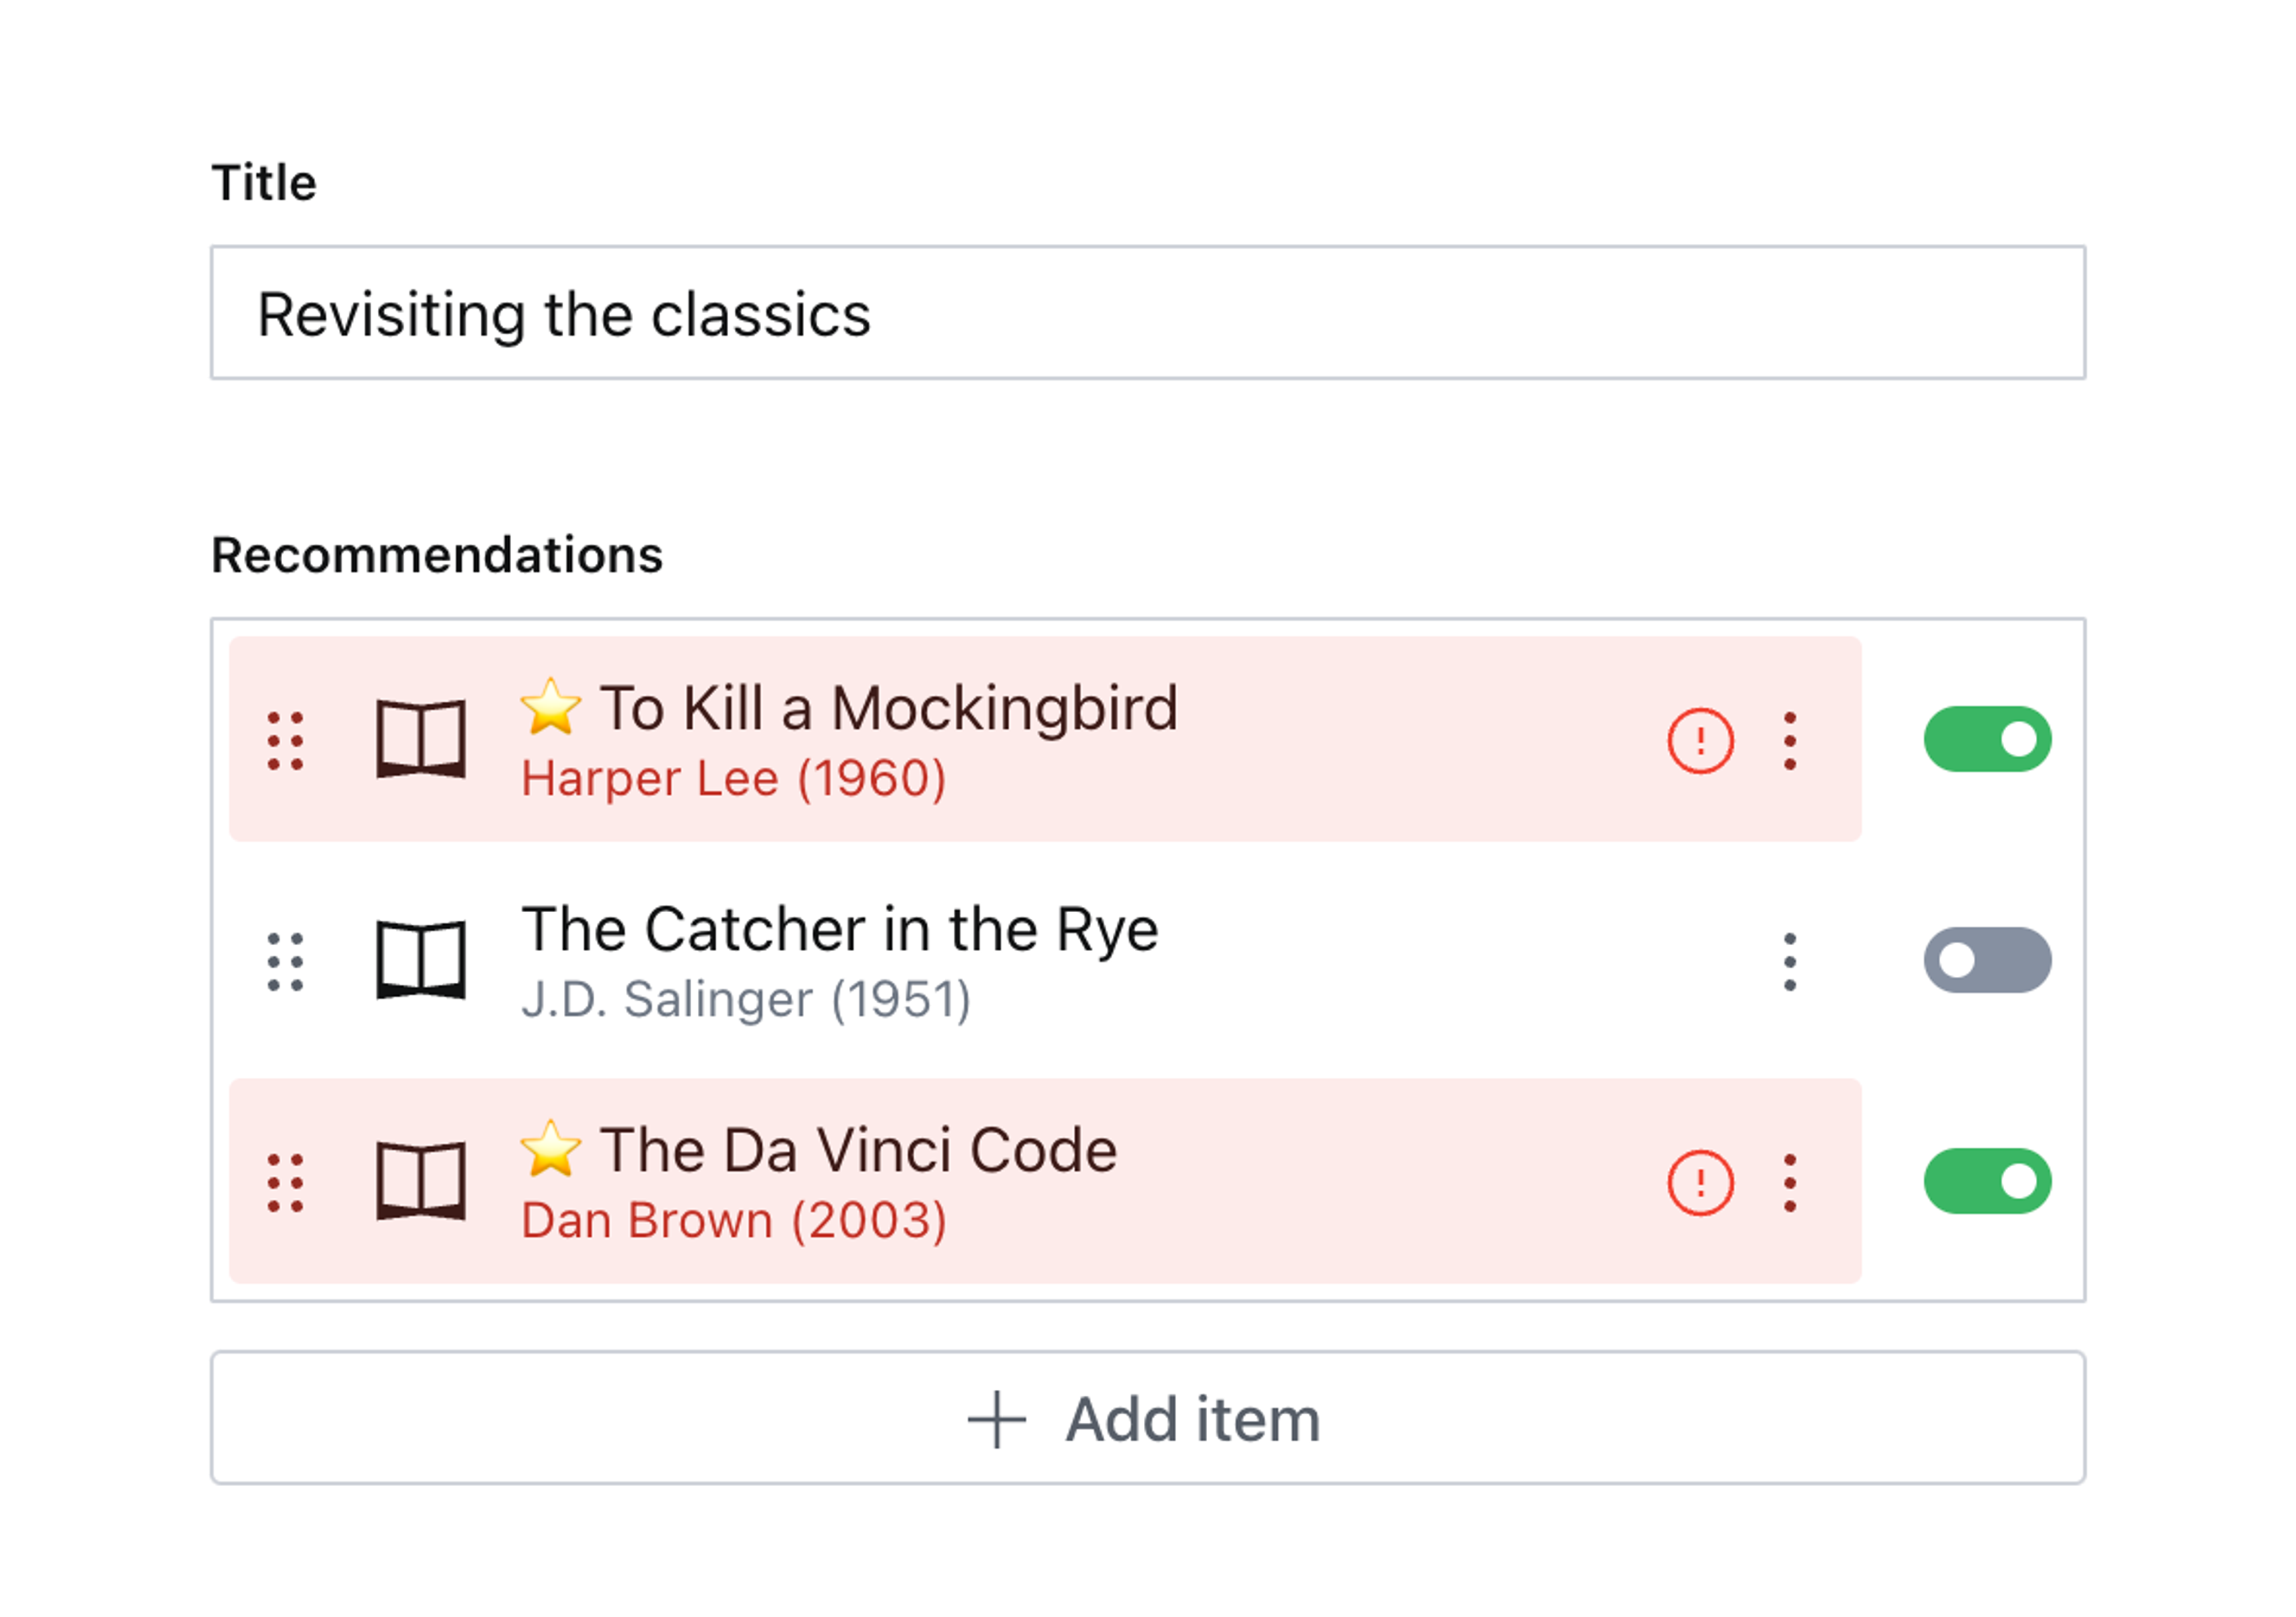Select The Catcher in the Rye title

(x=840, y=930)
